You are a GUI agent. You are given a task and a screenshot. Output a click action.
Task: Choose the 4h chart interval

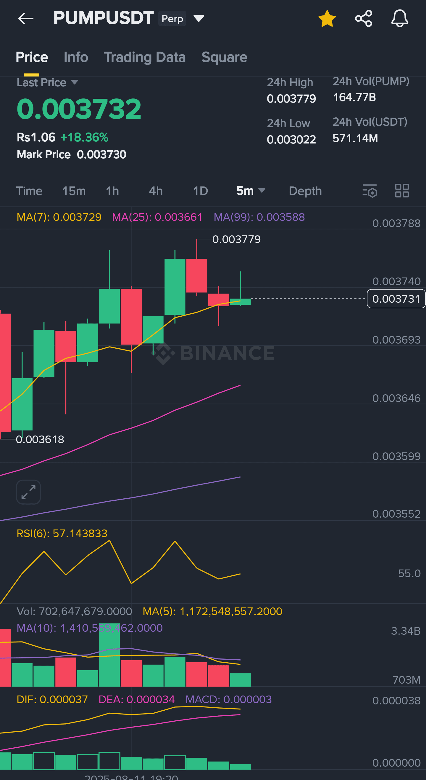(156, 191)
